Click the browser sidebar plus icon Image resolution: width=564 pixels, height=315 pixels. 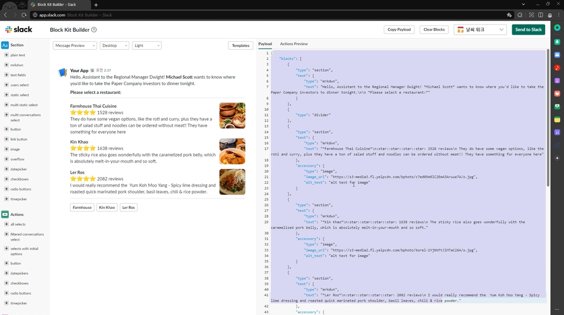pyautogui.click(x=557, y=158)
